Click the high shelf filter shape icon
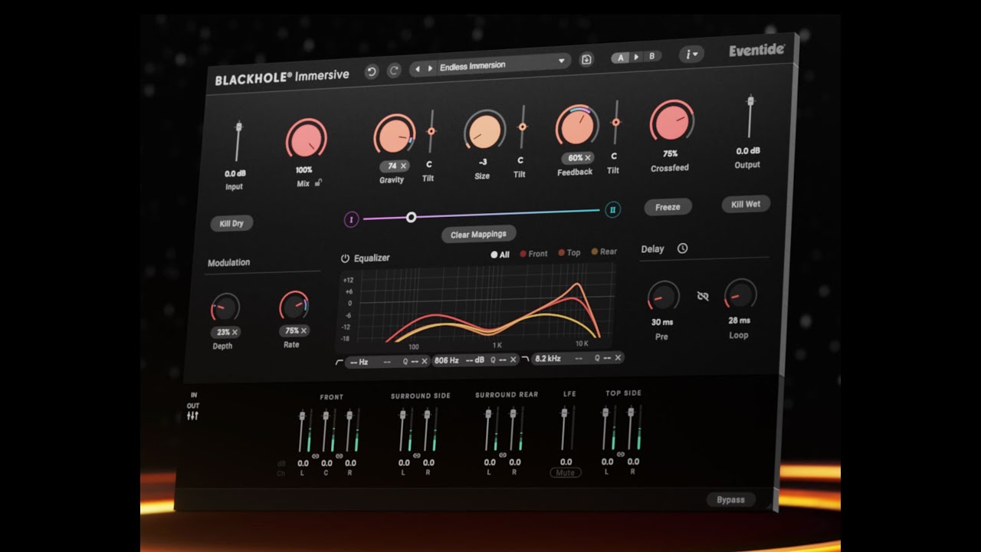Screen dimensions: 981x552 pyautogui.click(x=525, y=359)
